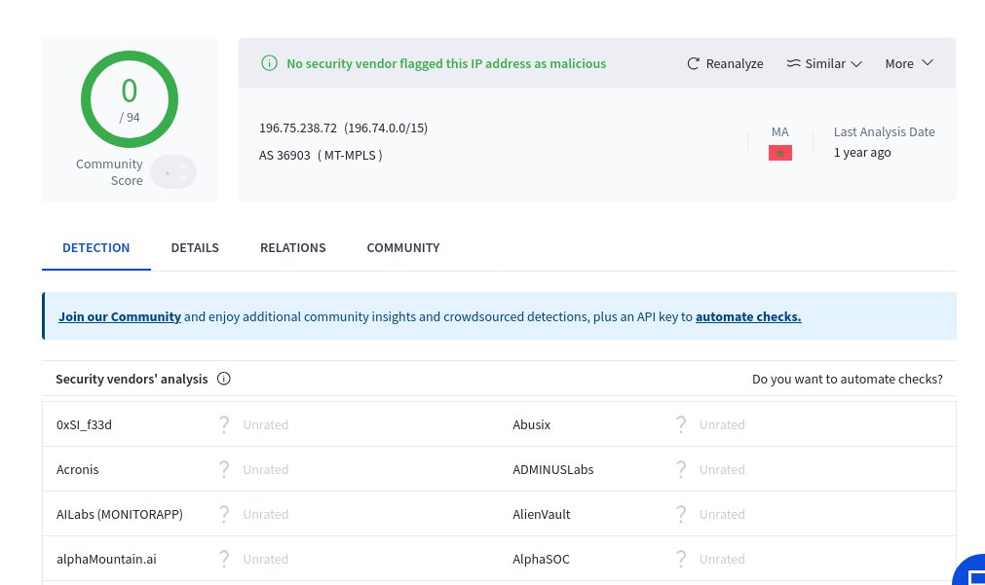Image resolution: width=985 pixels, height=585 pixels.
Task: Click Unrated status next to Acronis
Action: click(266, 469)
